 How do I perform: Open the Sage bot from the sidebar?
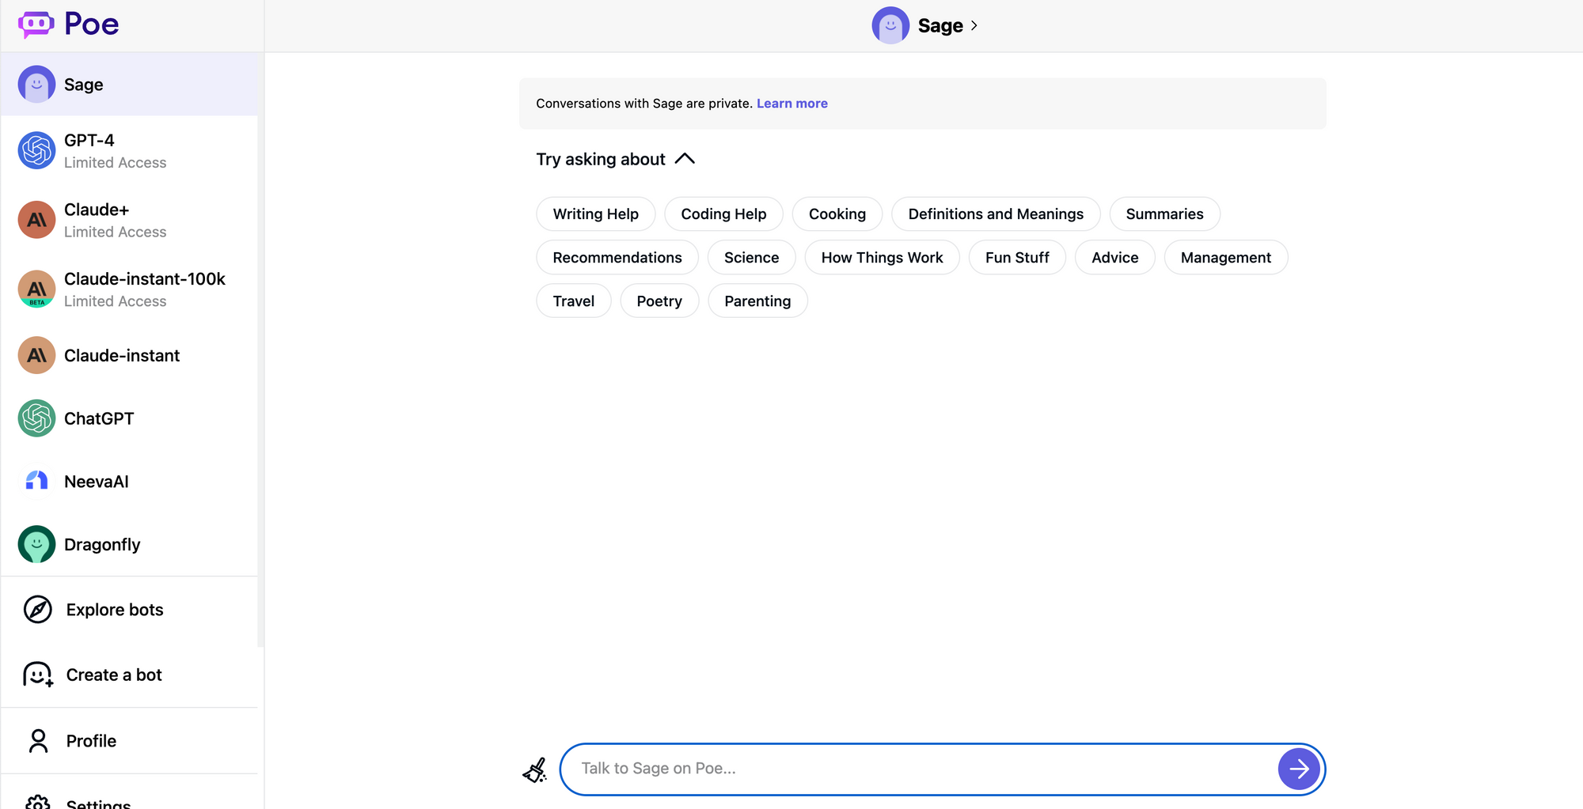point(83,84)
